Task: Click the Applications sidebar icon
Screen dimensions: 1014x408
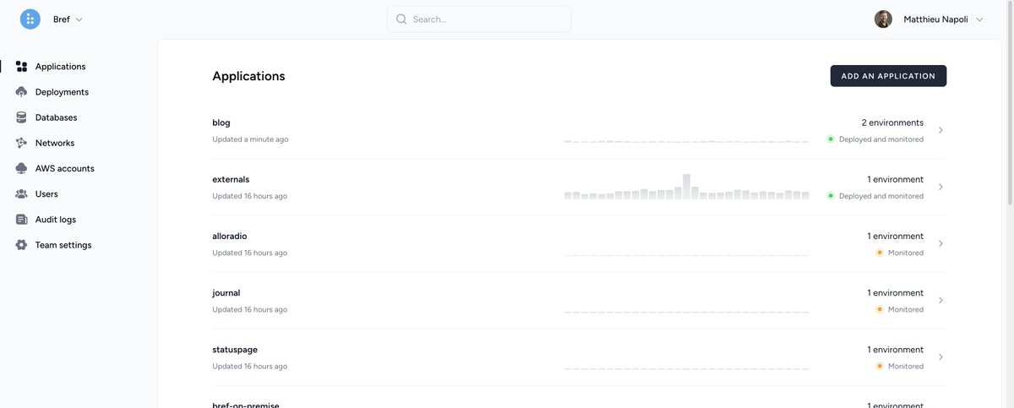Action: click(x=22, y=67)
